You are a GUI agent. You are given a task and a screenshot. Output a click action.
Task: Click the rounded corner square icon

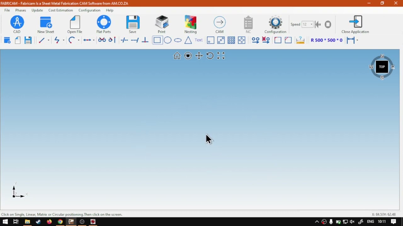[x=278, y=40]
